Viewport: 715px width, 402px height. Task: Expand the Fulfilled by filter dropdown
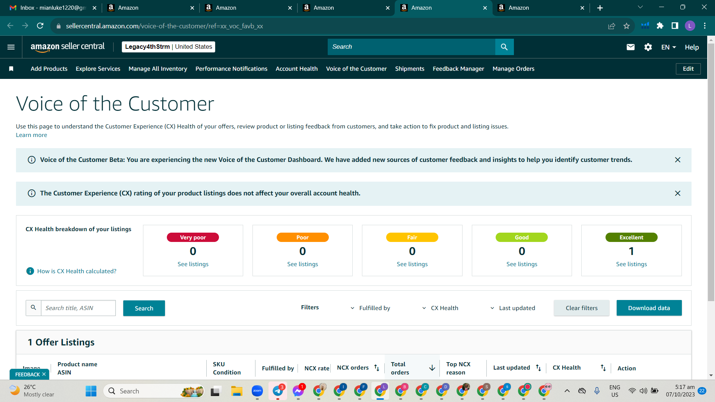pos(371,308)
